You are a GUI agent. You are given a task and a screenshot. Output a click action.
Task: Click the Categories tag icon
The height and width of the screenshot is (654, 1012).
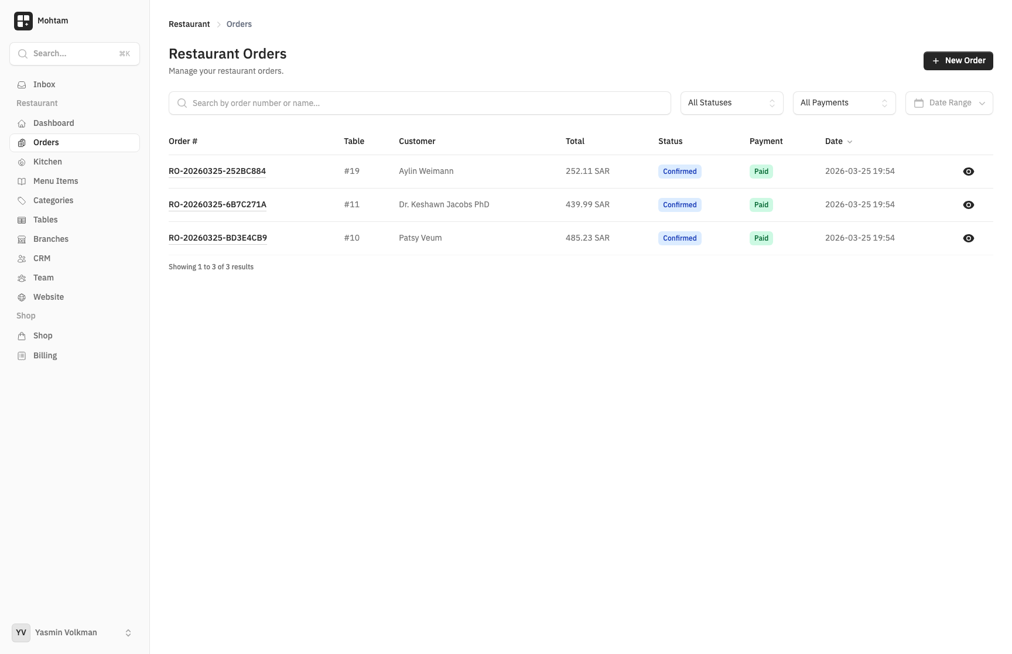(22, 200)
